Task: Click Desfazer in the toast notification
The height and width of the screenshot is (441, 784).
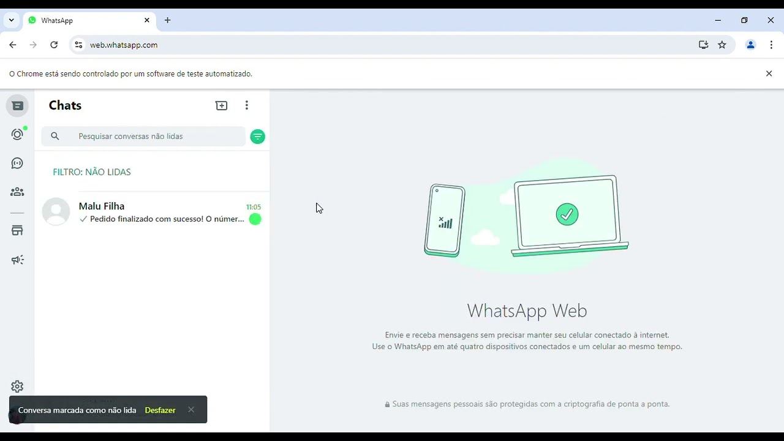Action: click(x=160, y=410)
